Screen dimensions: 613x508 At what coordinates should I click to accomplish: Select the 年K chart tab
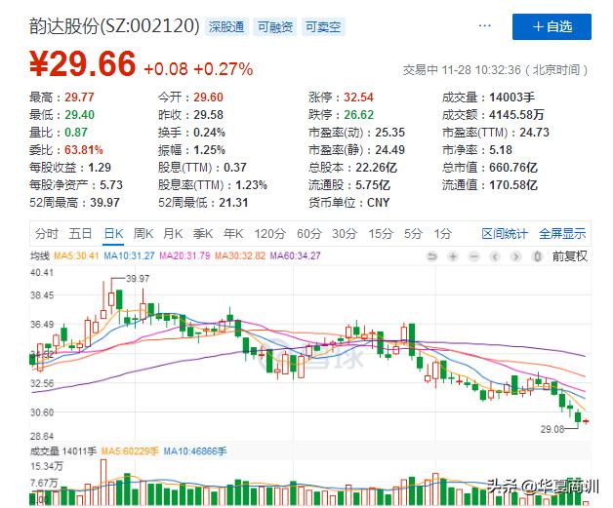pos(233,233)
